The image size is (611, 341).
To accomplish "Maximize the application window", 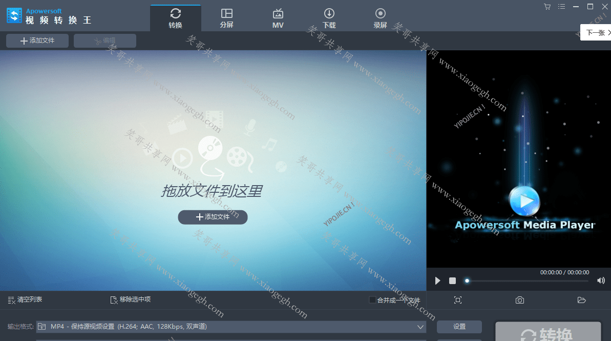I will point(591,7).
